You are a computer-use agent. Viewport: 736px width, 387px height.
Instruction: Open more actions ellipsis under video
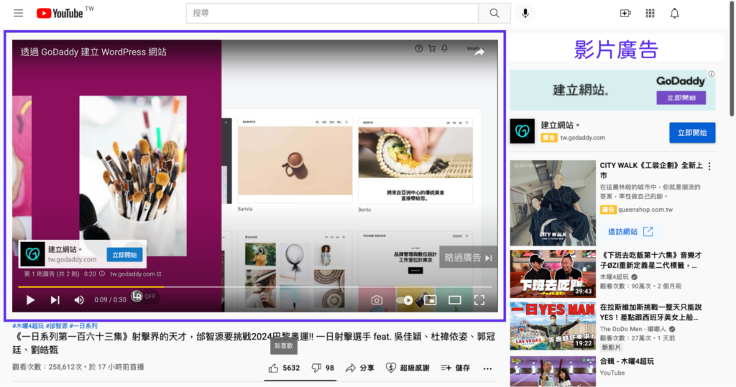[x=488, y=369]
